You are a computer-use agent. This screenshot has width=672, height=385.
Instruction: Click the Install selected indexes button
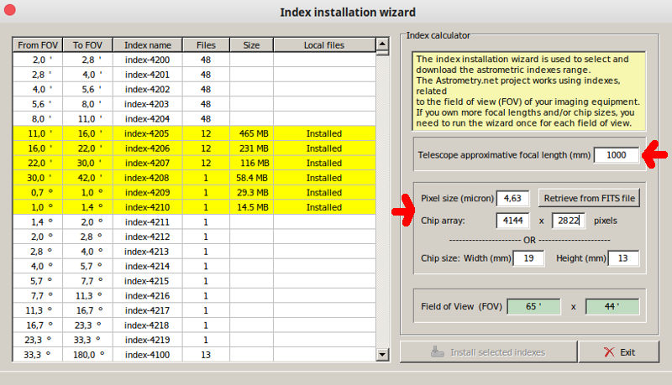(486, 352)
